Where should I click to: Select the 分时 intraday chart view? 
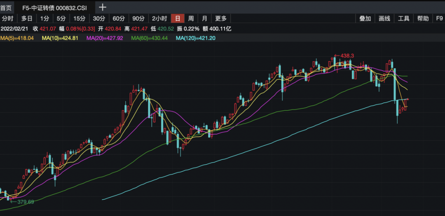(8, 18)
